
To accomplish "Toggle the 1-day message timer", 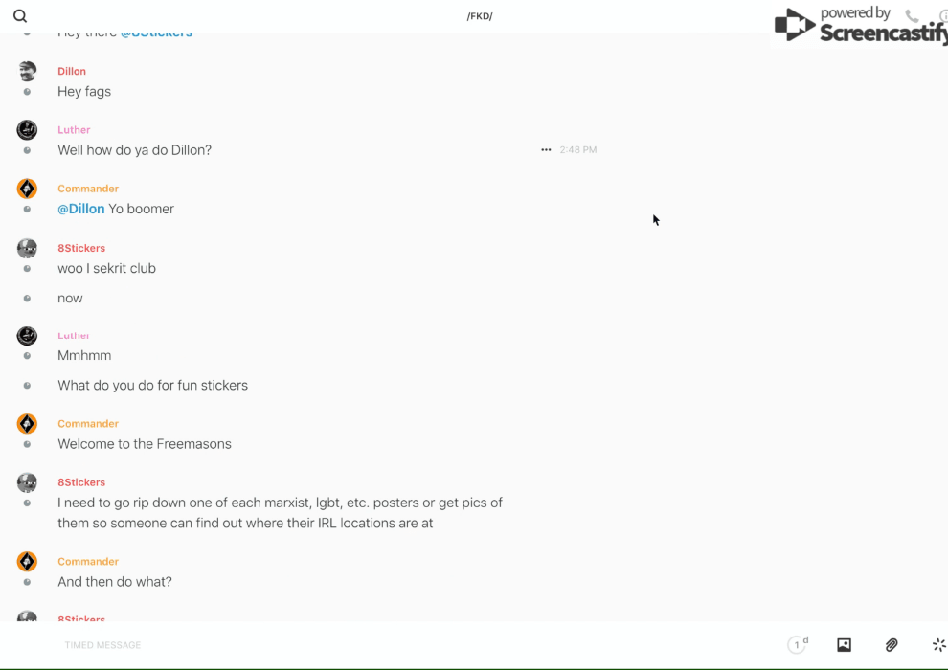I will [x=797, y=645].
